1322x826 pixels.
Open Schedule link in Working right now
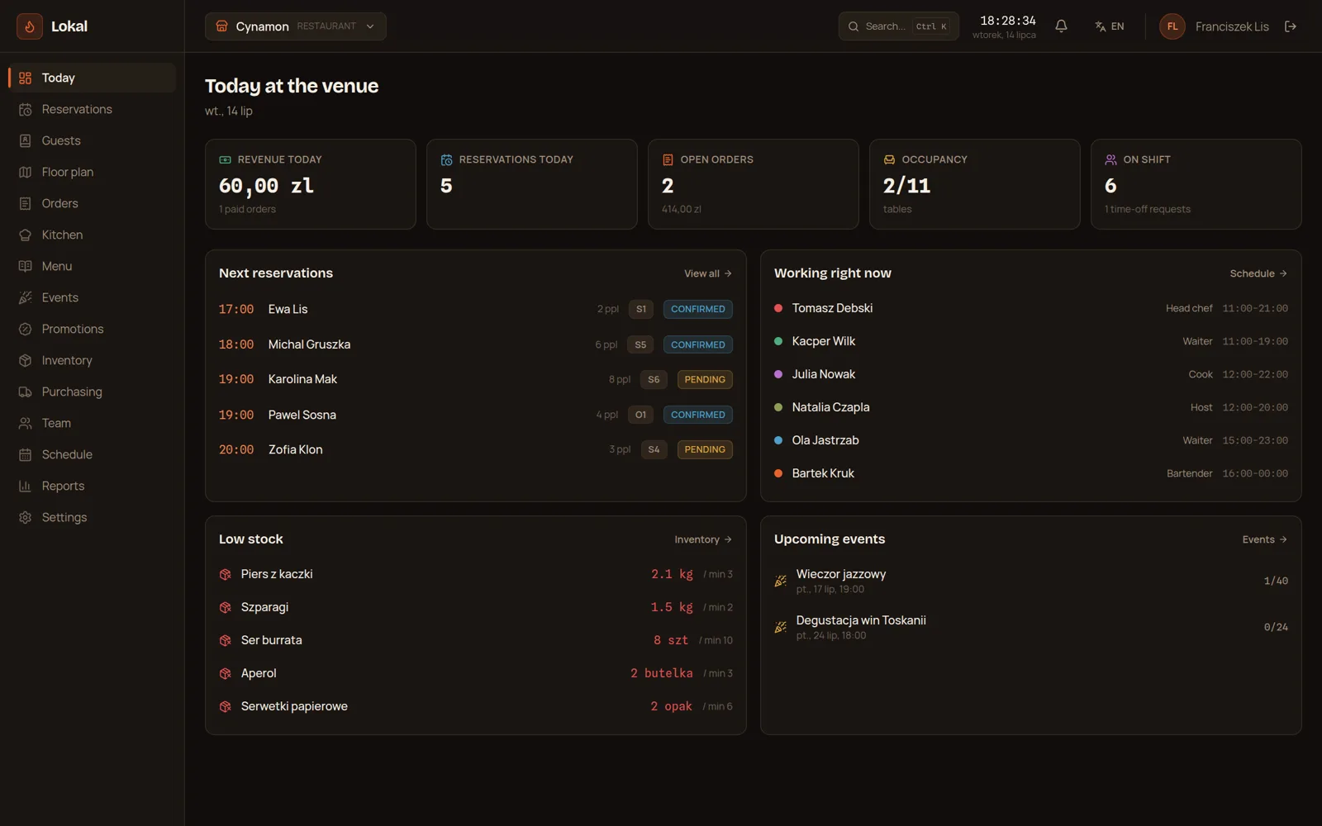[x=1258, y=273]
